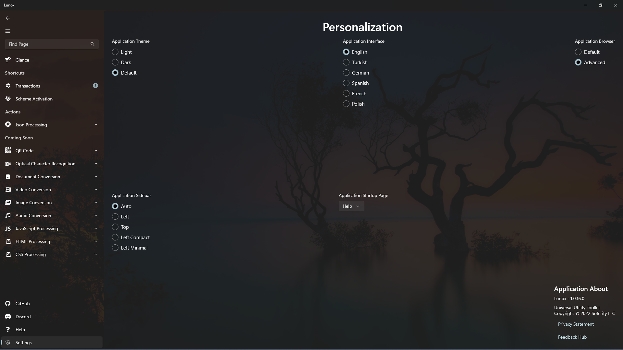Screen dimensions: 623x350
Task: Open the Transactions page
Action: tap(28, 86)
